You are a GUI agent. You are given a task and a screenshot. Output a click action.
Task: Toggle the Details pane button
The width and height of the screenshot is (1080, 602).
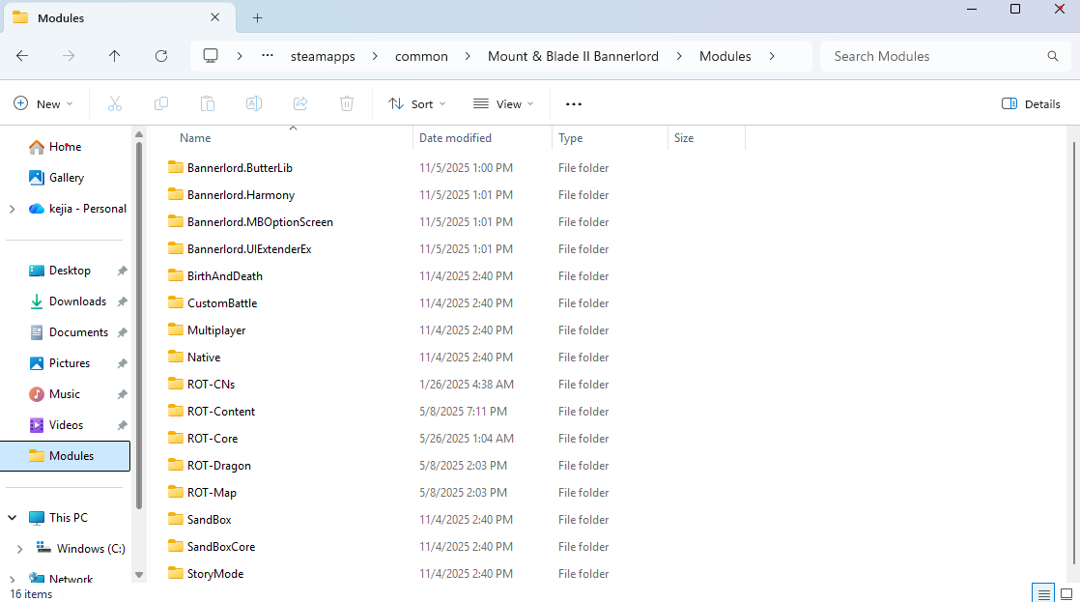click(1031, 103)
